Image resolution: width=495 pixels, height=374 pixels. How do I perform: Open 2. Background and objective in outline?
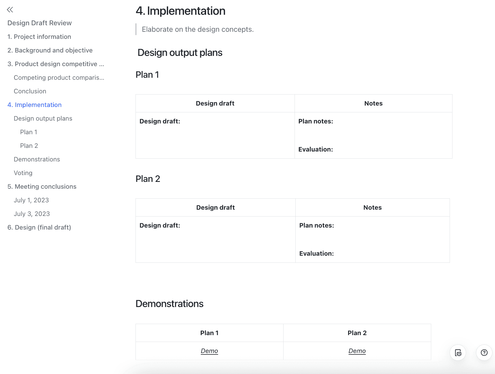(50, 50)
